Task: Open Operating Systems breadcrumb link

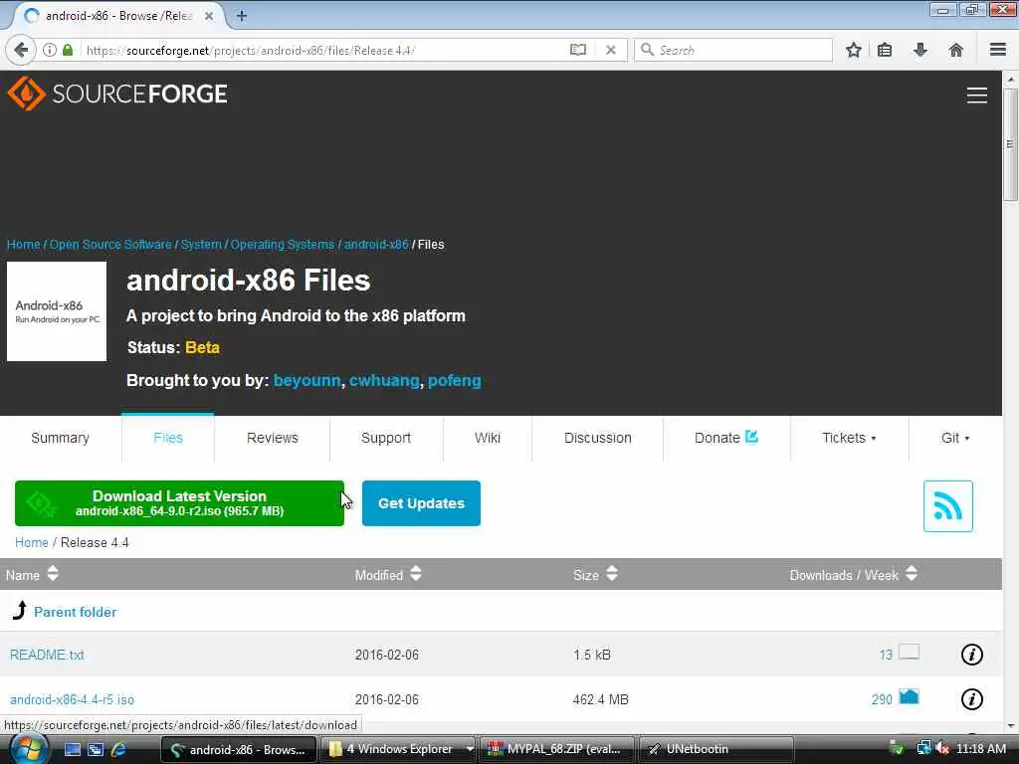Action: pos(282,245)
